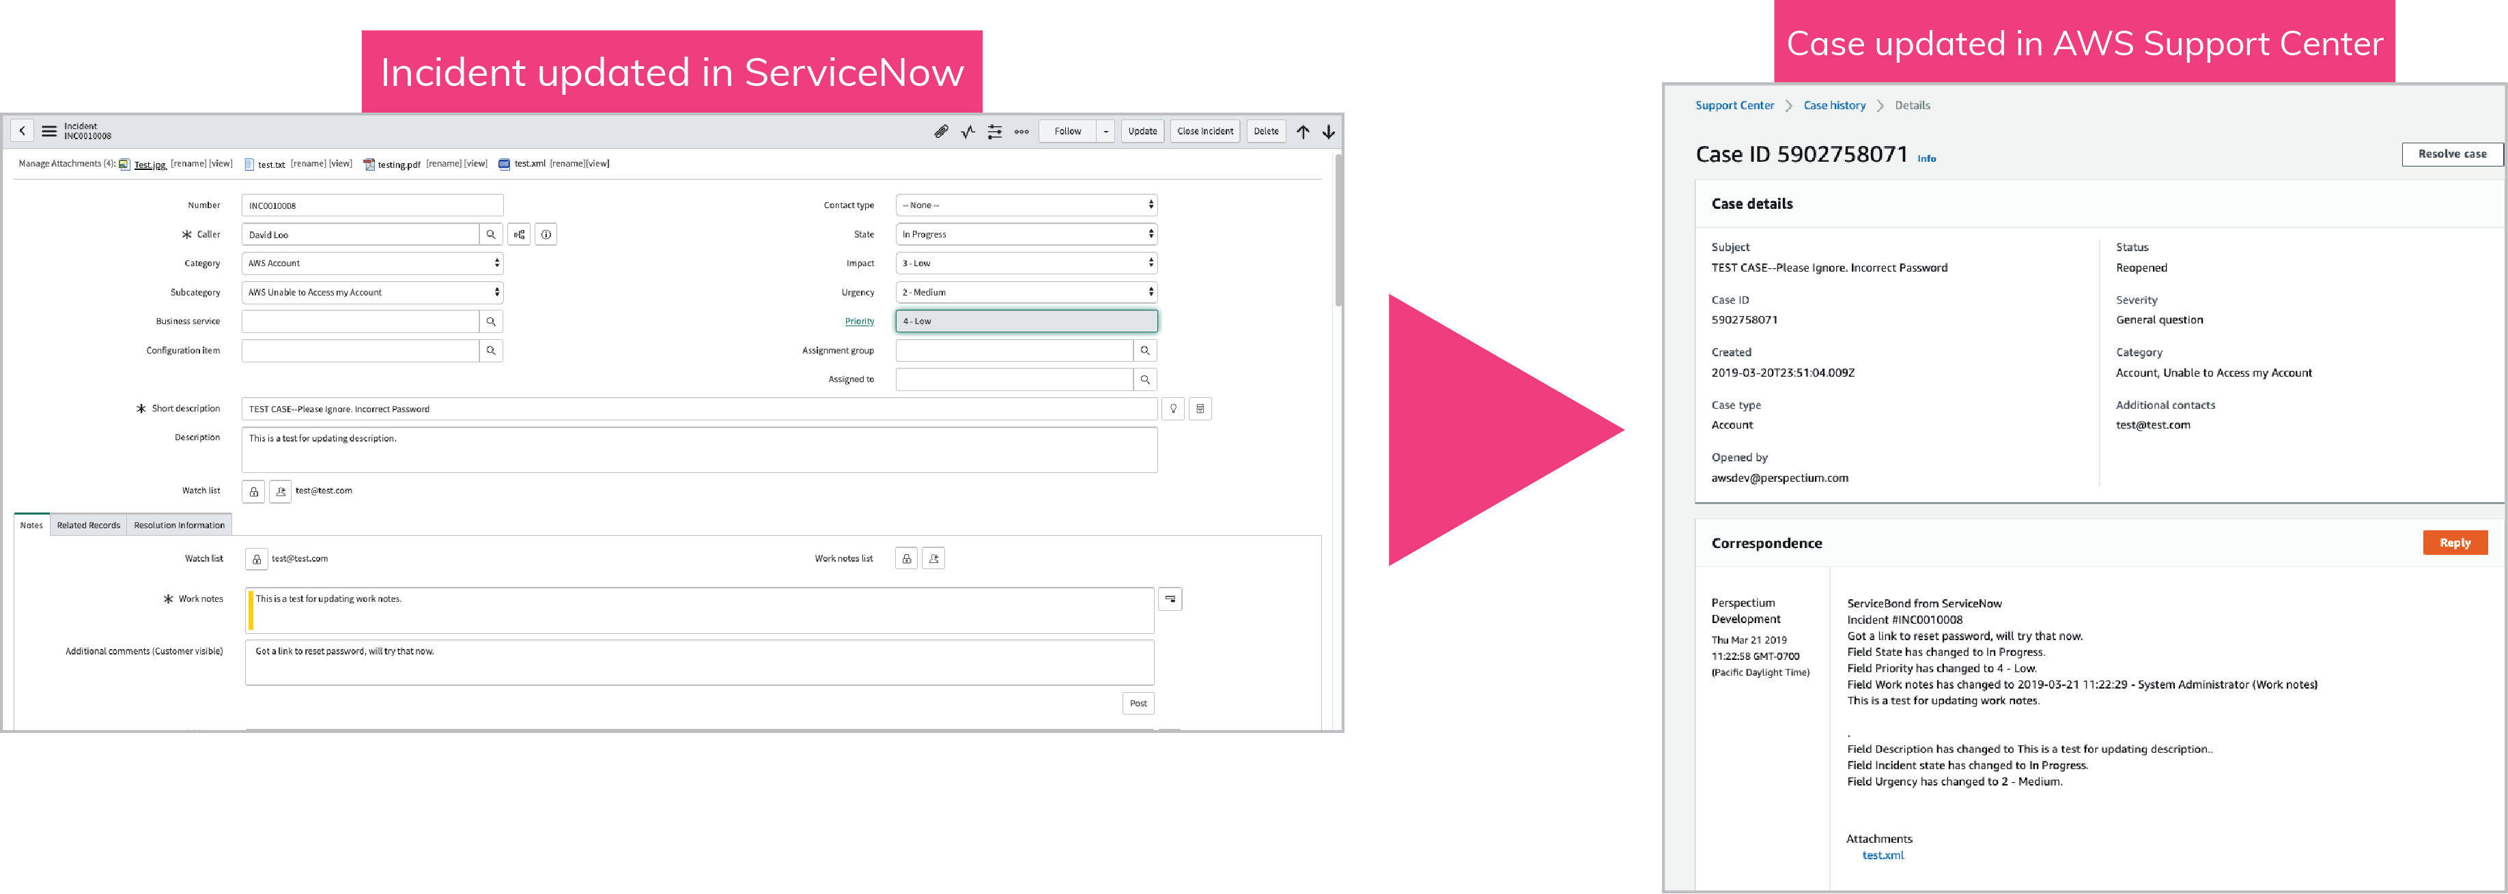Image resolution: width=2508 pixels, height=894 pixels.
Task: Add me icon on upper Watch list
Action: 281,491
